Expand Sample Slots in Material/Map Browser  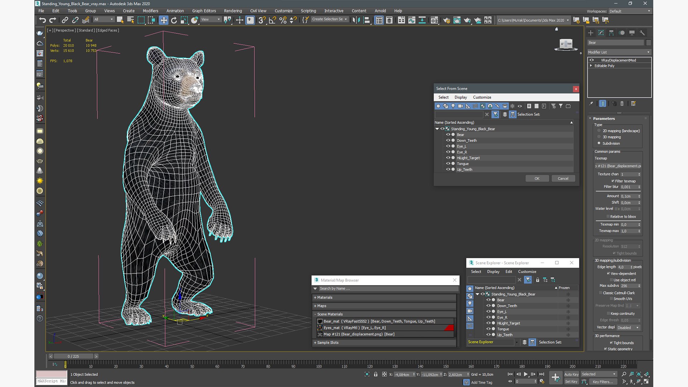coord(384,343)
